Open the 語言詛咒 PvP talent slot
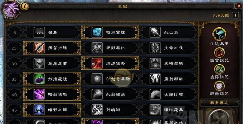The height and width of the screenshot is (124, 243). tap(219, 53)
